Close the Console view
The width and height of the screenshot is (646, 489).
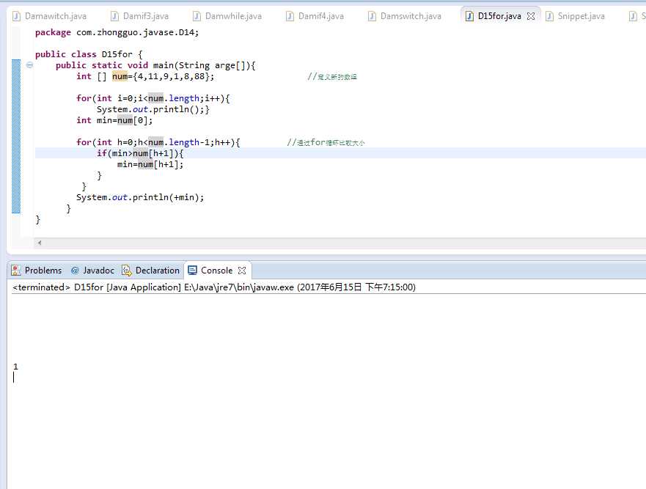pyautogui.click(x=242, y=271)
